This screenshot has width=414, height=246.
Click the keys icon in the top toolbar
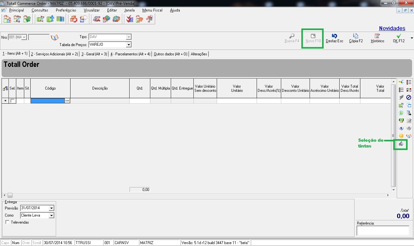[149, 19]
